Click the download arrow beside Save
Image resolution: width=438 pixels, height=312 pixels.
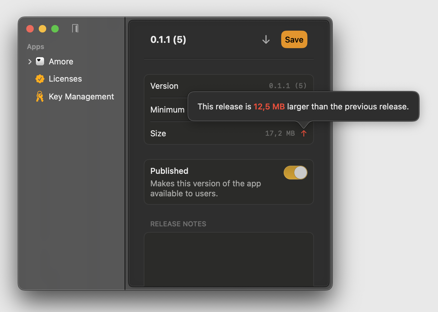click(266, 40)
